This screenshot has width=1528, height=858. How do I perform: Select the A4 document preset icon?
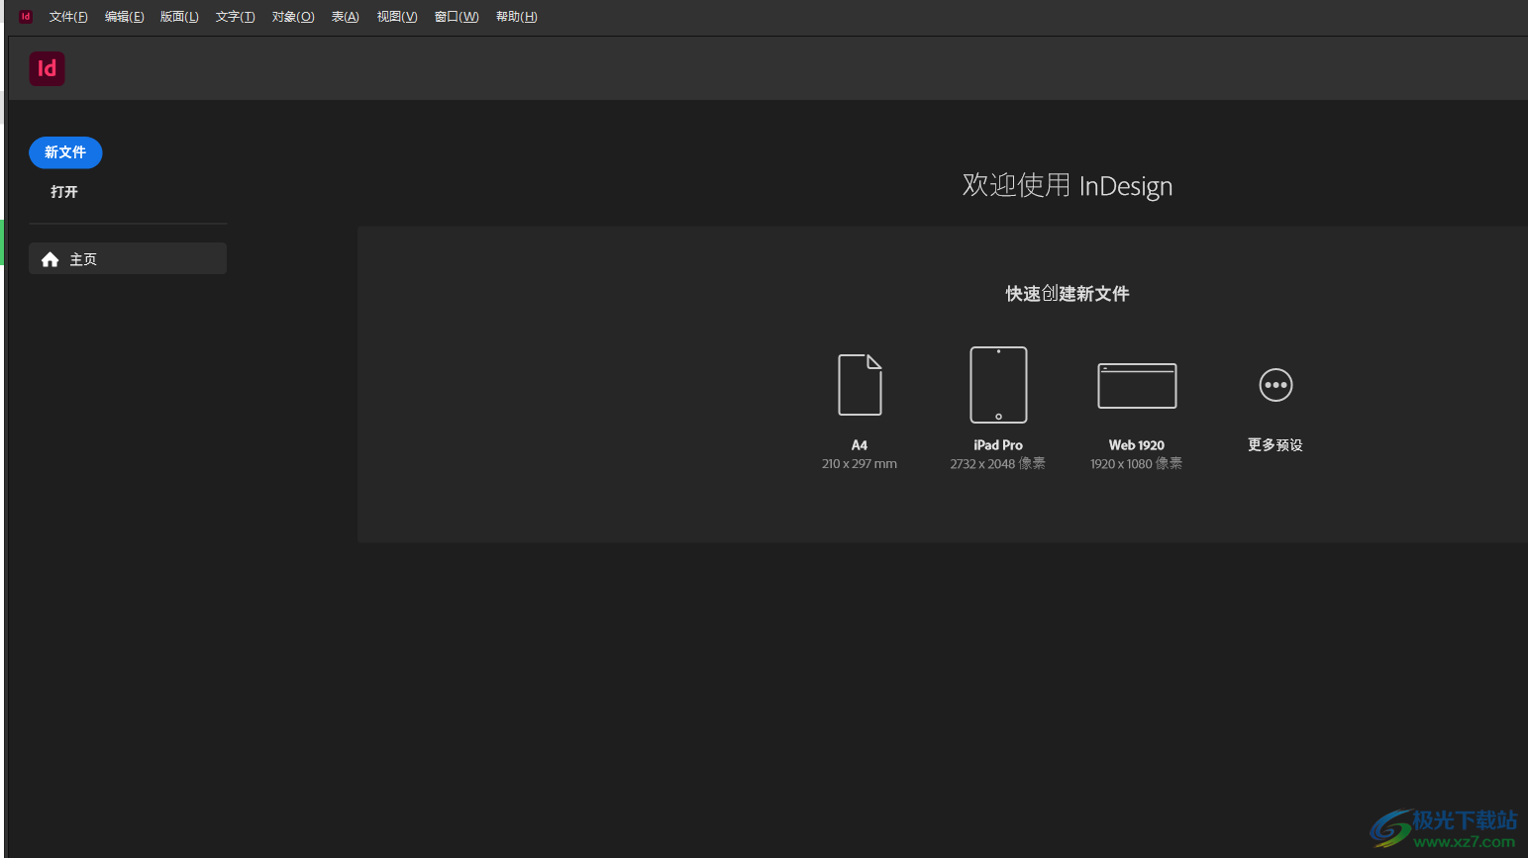point(860,385)
